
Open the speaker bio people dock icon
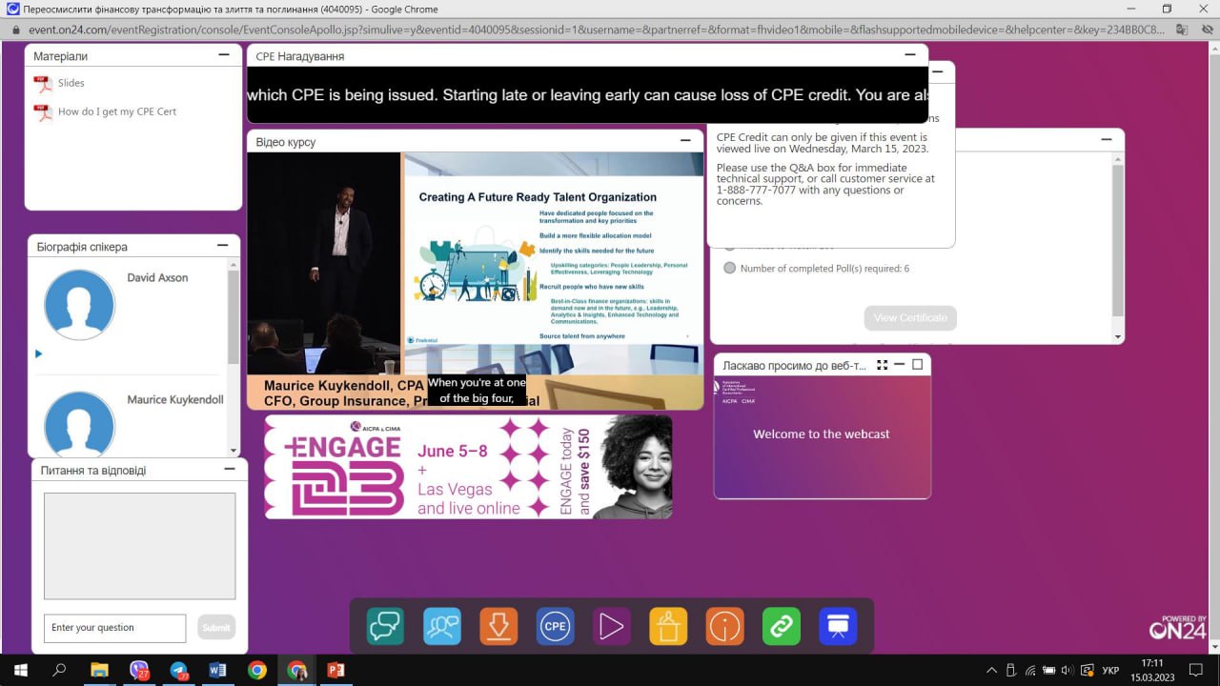pyautogui.click(x=441, y=626)
